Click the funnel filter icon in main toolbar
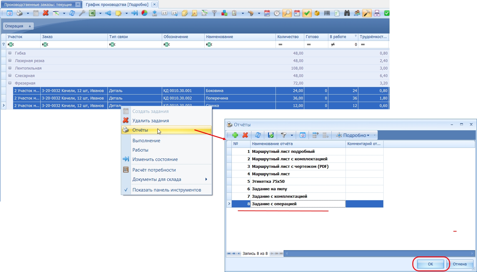Image resolution: width=477 pixels, height=272 pixels. pyautogui.click(x=214, y=13)
